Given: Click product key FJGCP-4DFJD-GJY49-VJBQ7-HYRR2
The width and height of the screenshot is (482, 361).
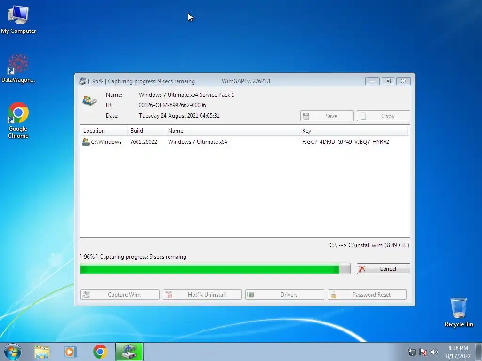Looking at the screenshot, I should click(x=345, y=142).
